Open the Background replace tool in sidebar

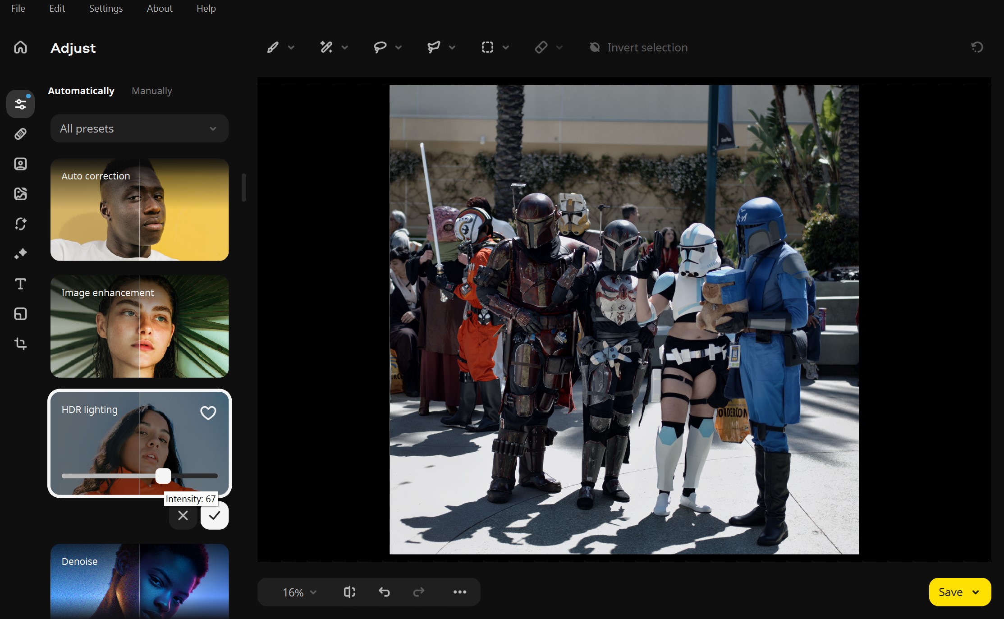pyautogui.click(x=20, y=194)
